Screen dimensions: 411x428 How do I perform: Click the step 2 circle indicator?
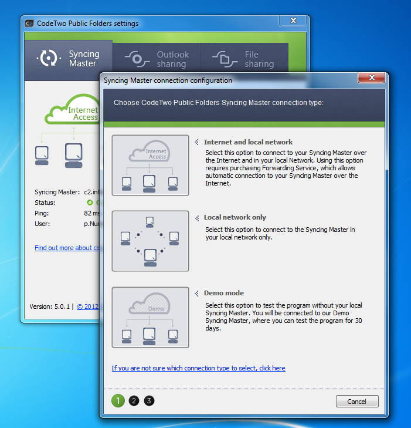(134, 401)
